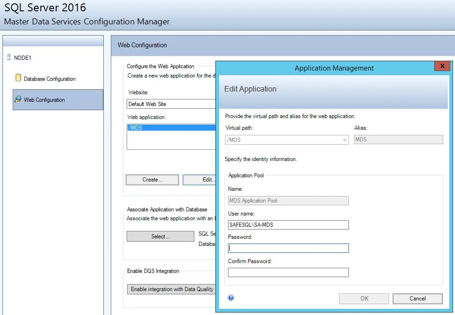Click the Database Configuration cylinder icon

(18, 77)
